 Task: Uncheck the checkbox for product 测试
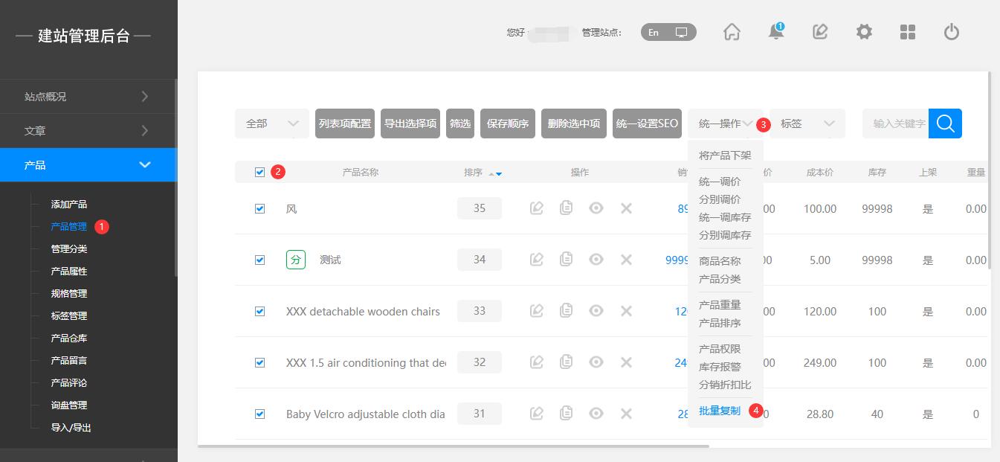(259, 260)
